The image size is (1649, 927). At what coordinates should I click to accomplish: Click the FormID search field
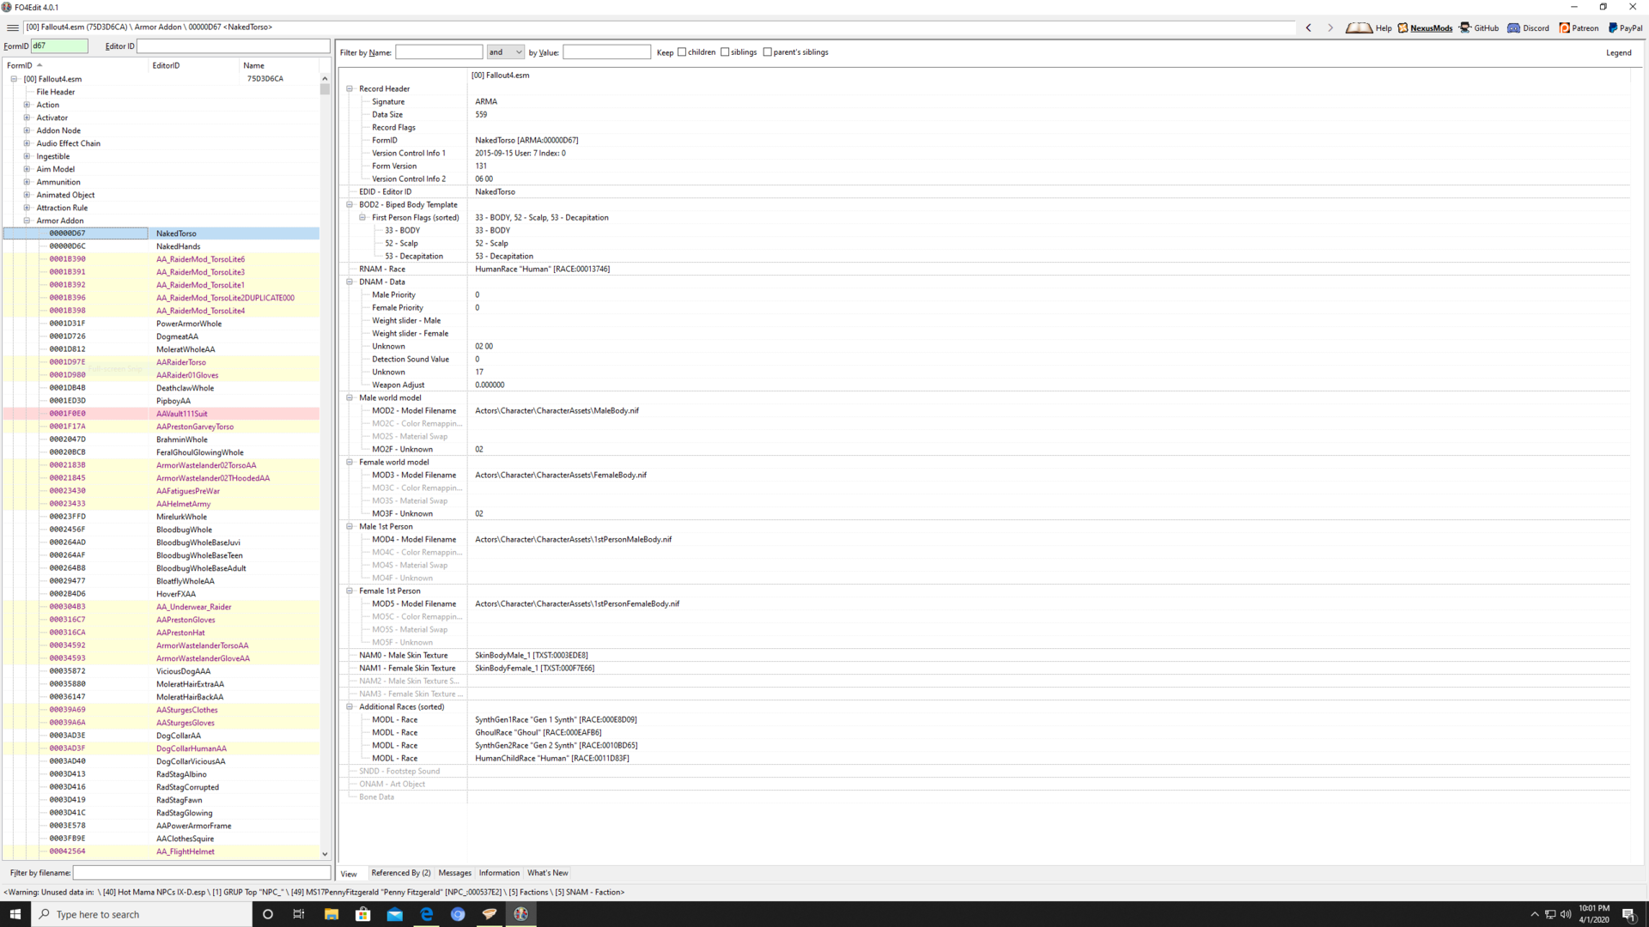(x=59, y=45)
